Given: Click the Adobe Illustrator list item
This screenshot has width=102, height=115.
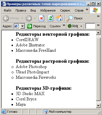Looking at the screenshot, I should pos(30,45).
